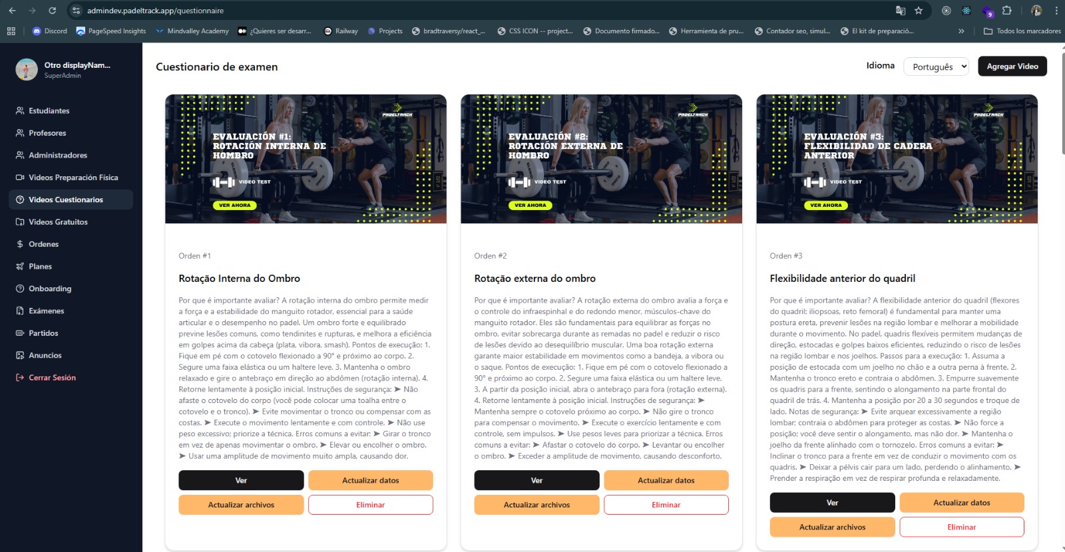This screenshot has height=552, width=1065.
Task: Open the Todos los marcadores folder
Action: (x=1022, y=31)
